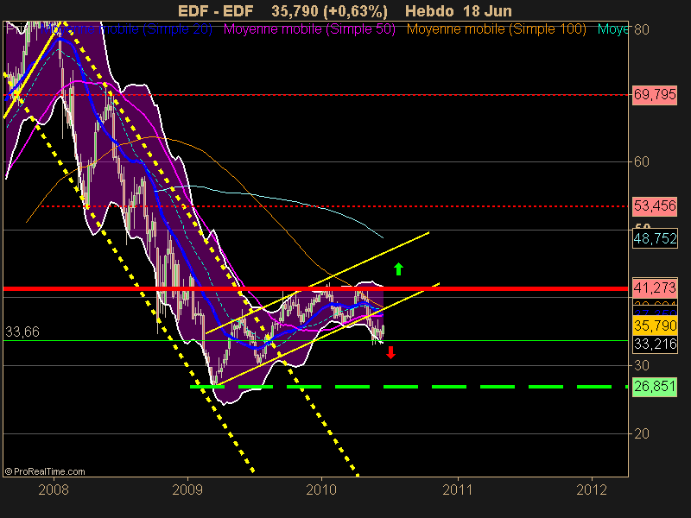Viewport: 691px width, 518px height.
Task: Click the 26,851 green support label
Action: pyautogui.click(x=655, y=387)
